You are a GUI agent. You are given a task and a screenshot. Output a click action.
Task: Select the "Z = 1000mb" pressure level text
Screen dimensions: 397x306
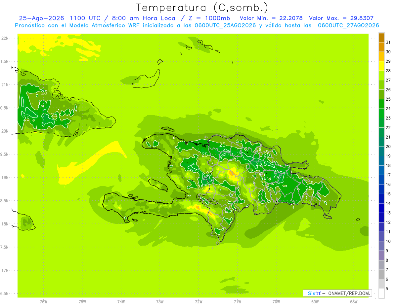click(x=210, y=18)
